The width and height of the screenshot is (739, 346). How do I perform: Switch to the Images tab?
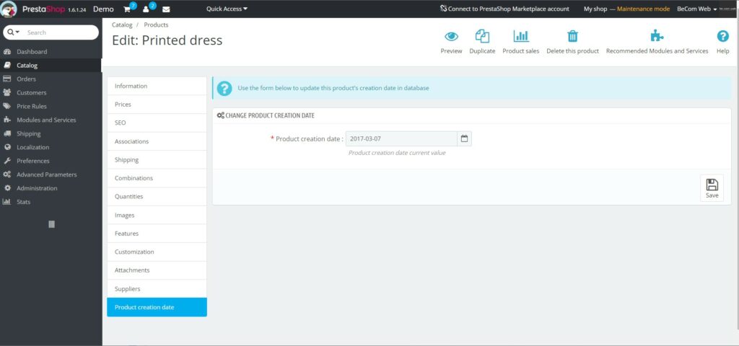[157, 215]
